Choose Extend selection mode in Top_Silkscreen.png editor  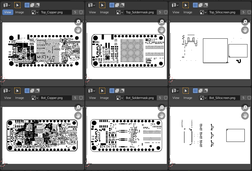point(201,5)
